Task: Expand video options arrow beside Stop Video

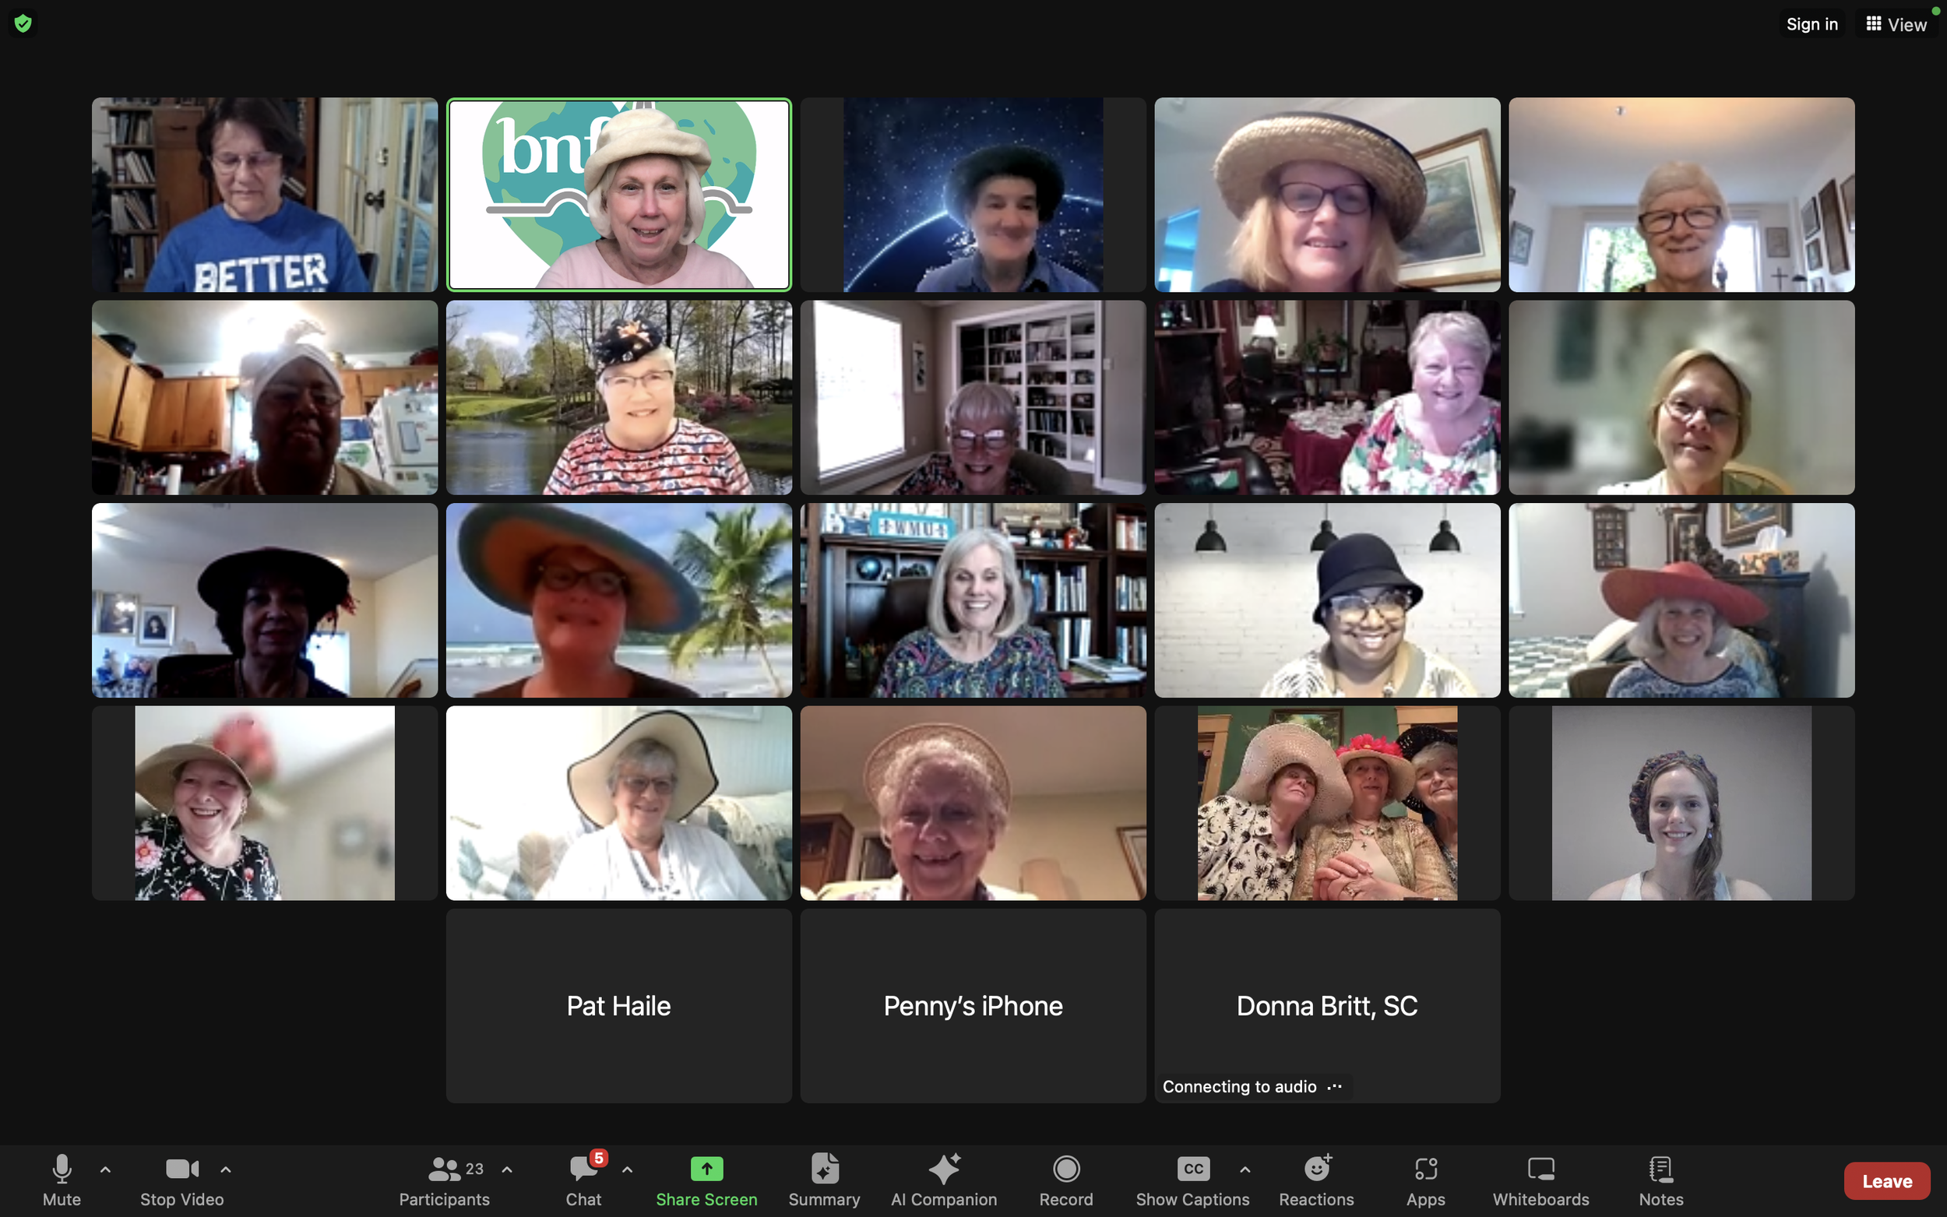Action: click(x=226, y=1169)
